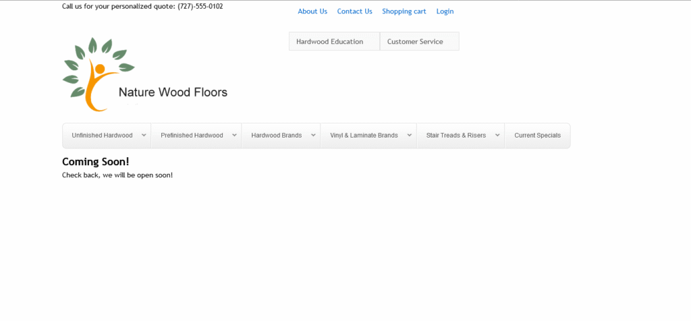This screenshot has width=691, height=321.
Task: Click the Login link
Action: click(445, 11)
